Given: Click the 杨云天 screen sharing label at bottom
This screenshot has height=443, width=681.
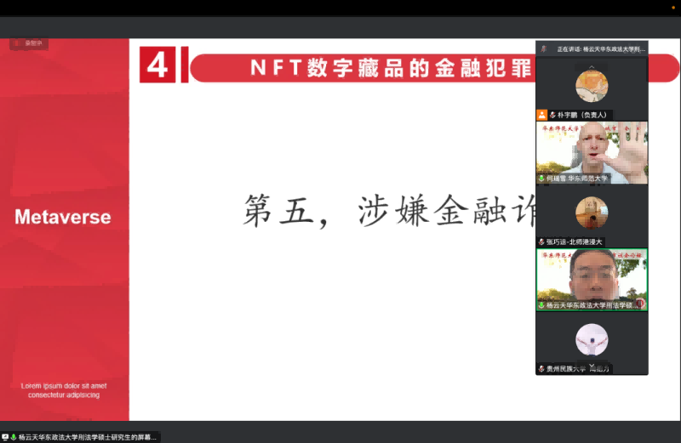Looking at the screenshot, I should click(87, 437).
